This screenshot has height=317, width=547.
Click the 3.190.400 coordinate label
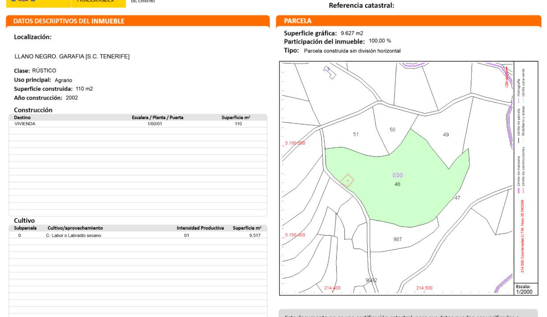point(295,235)
